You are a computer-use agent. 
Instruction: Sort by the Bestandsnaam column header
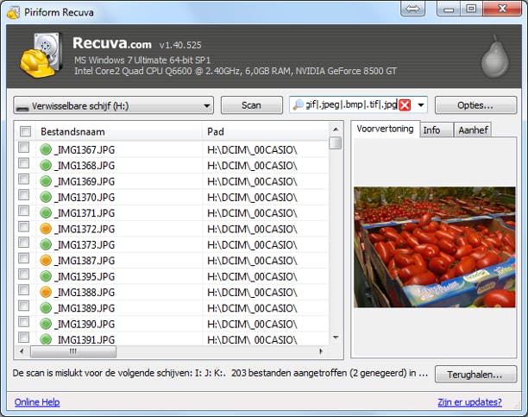click(x=118, y=131)
